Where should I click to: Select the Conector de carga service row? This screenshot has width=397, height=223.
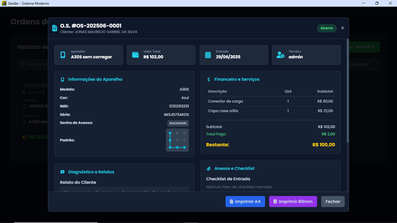coord(270,101)
